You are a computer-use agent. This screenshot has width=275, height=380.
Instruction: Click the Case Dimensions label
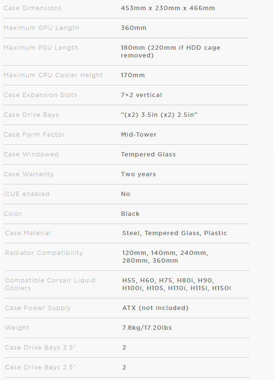tap(32, 8)
